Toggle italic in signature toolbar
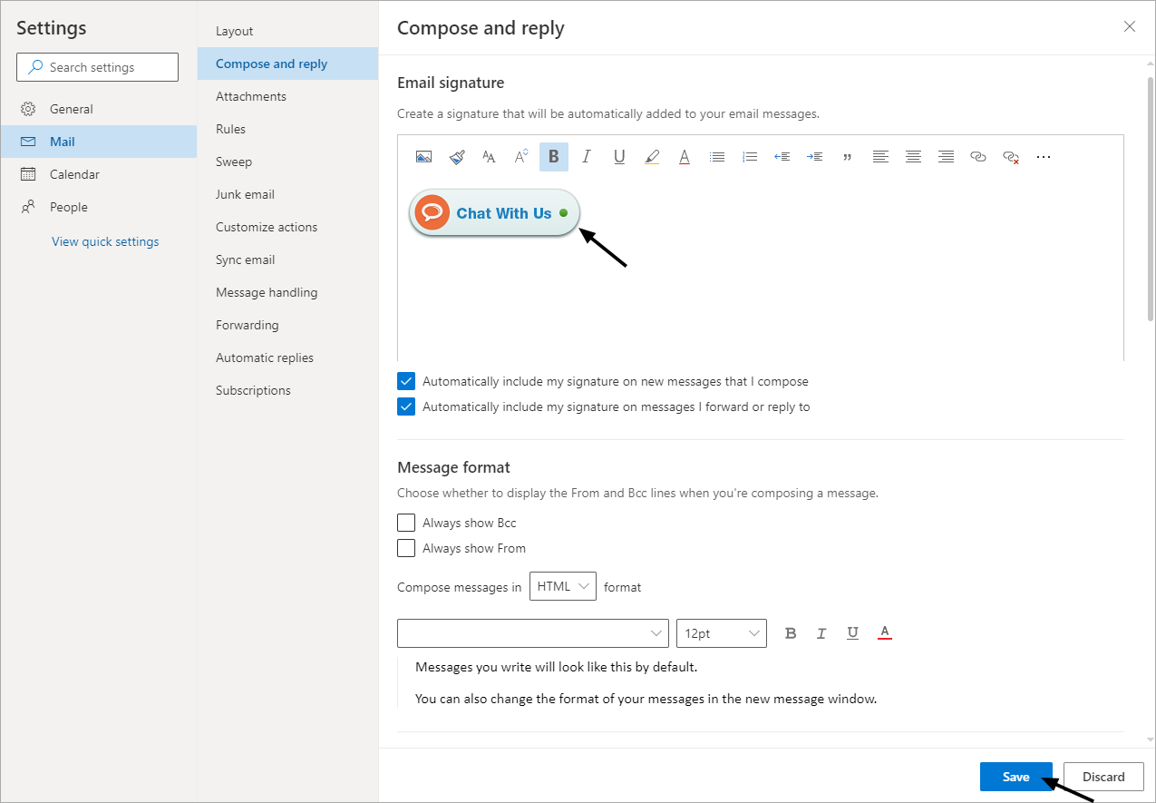Image resolution: width=1156 pixels, height=803 pixels. [587, 157]
